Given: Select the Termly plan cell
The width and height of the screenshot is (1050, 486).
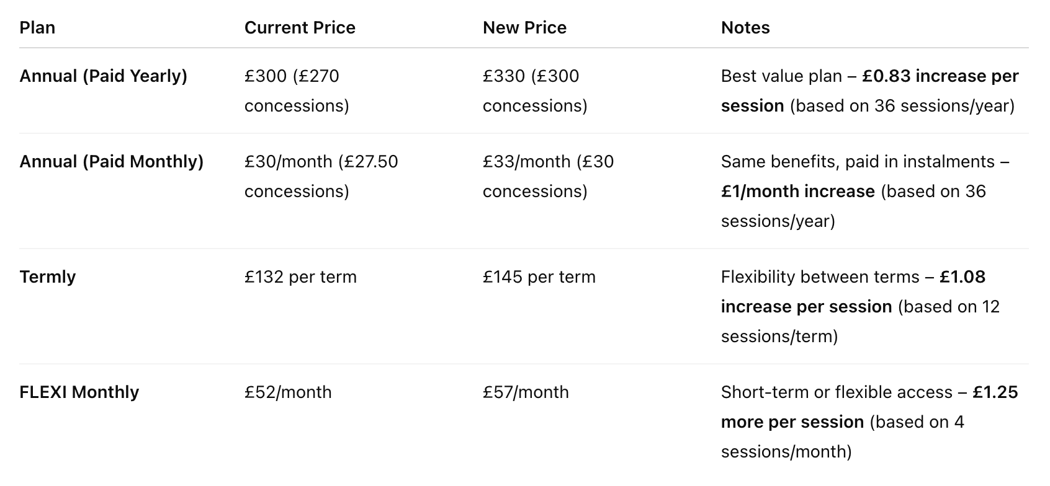Looking at the screenshot, I should [x=47, y=277].
